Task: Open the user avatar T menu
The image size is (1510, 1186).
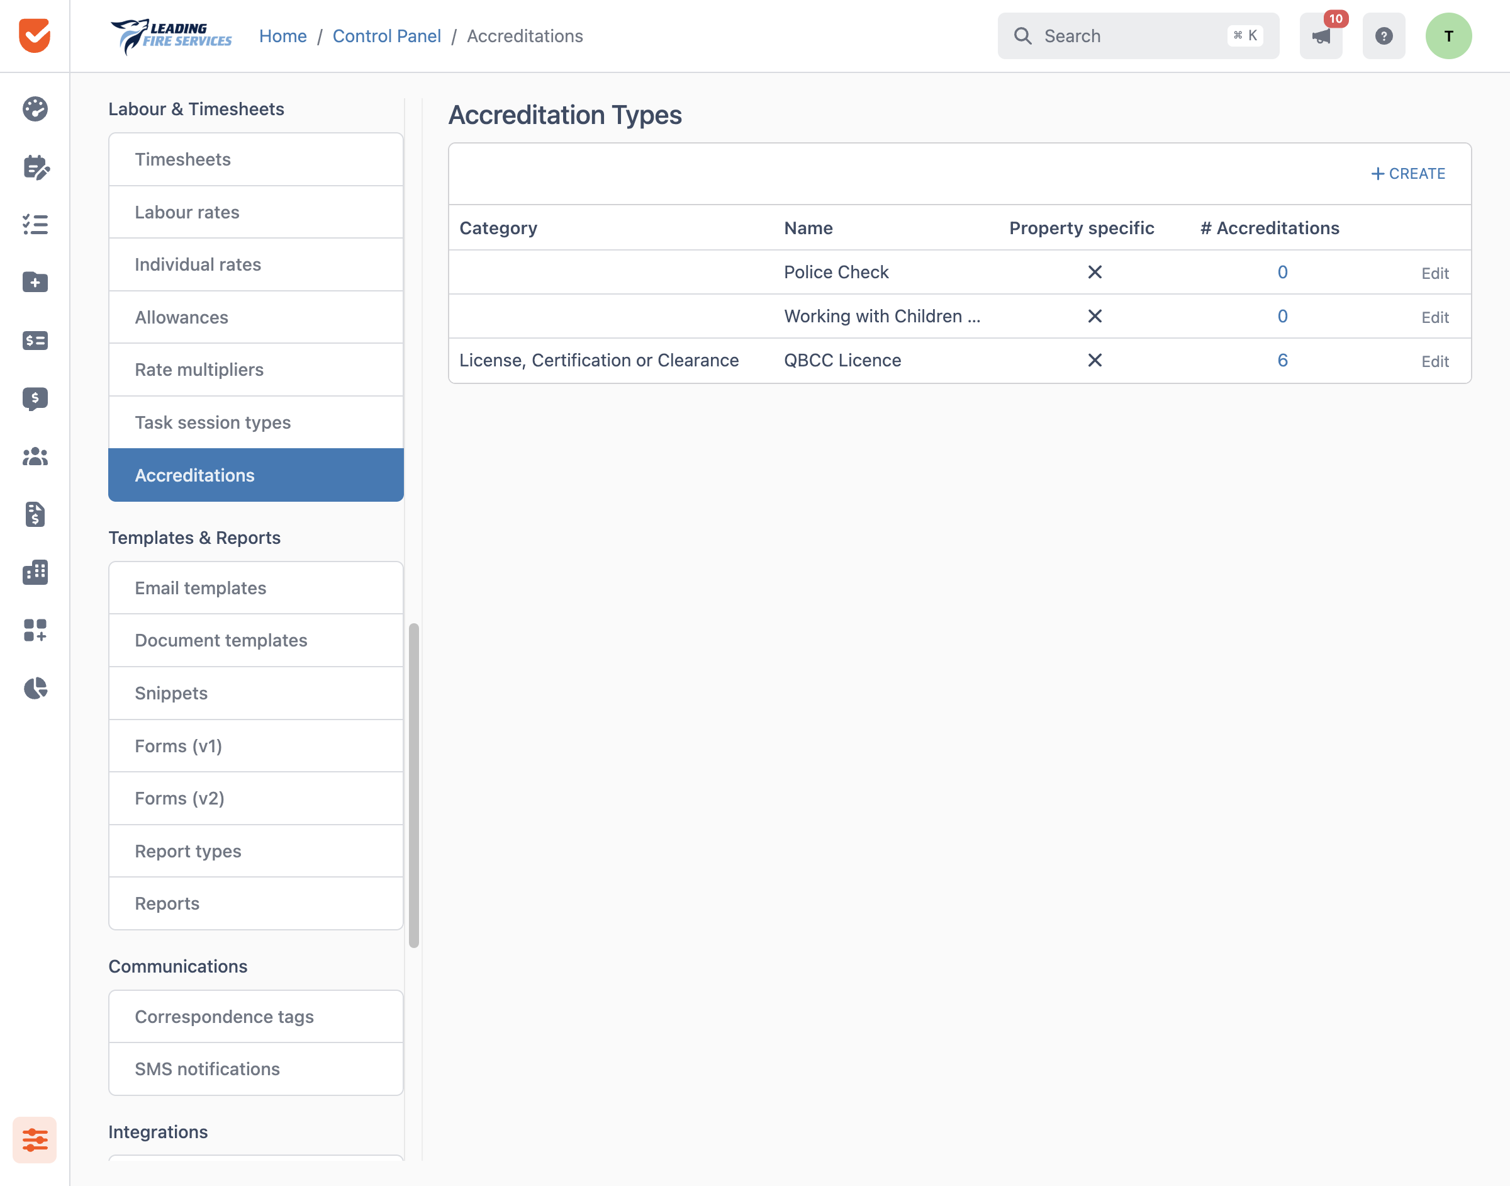Action: [1449, 36]
